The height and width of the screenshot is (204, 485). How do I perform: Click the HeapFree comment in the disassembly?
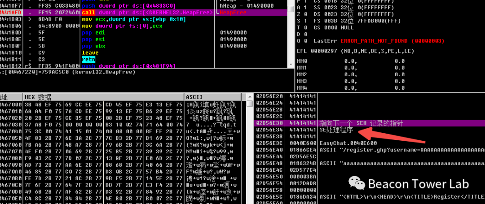(233, 13)
